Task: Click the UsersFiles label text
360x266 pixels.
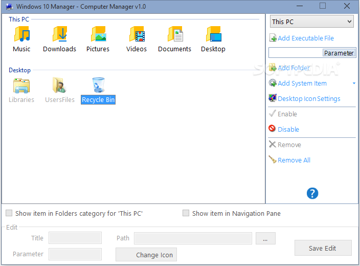Action: click(x=60, y=99)
